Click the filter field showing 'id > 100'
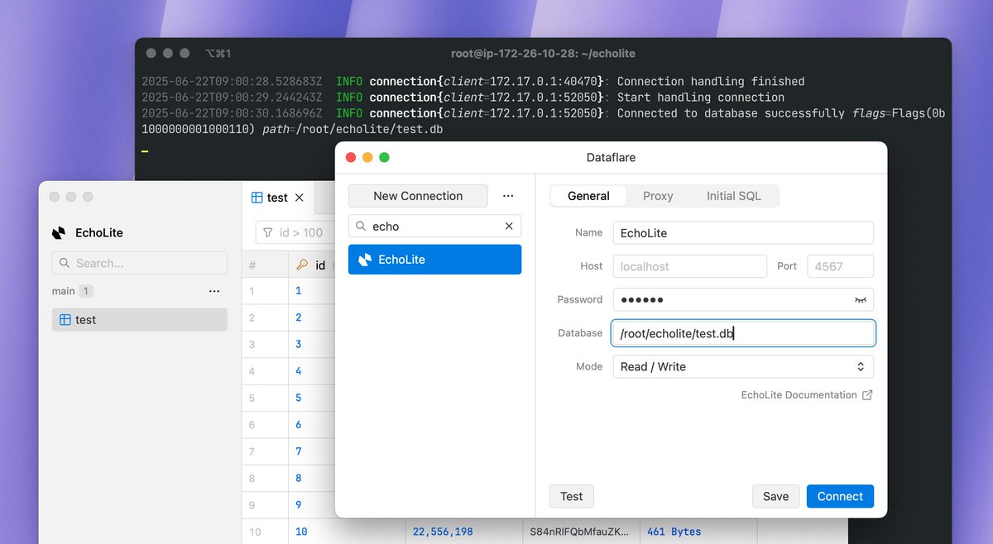This screenshot has height=544, width=993. point(295,232)
